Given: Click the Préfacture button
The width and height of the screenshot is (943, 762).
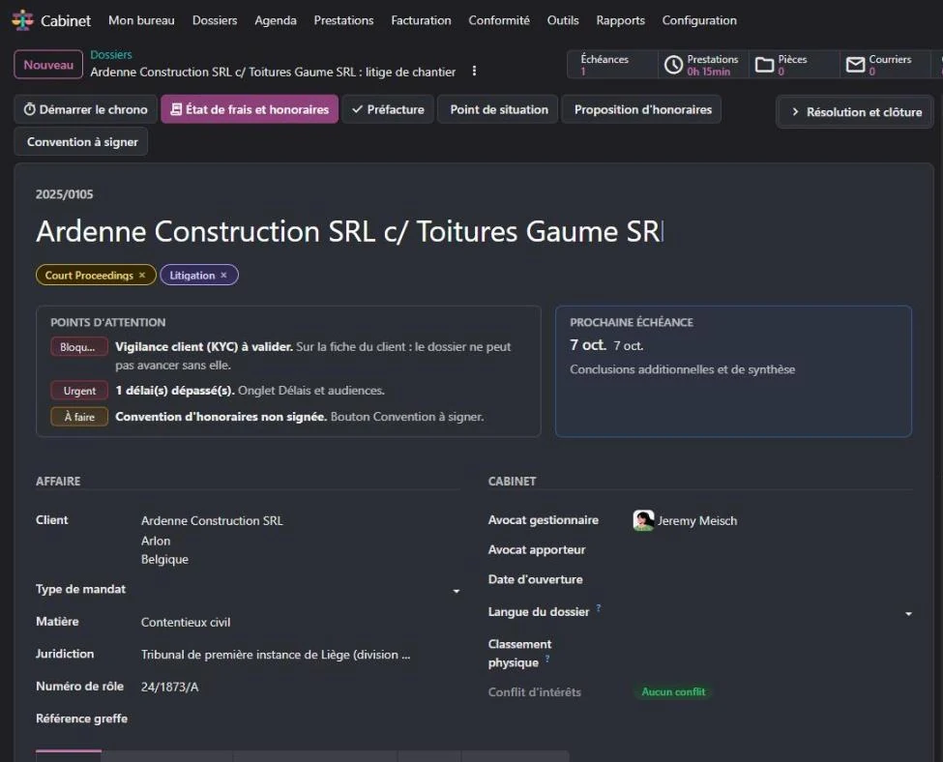Looking at the screenshot, I should (388, 109).
